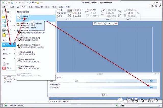Expand the Print submenu arrow in File menu

point(15,30)
